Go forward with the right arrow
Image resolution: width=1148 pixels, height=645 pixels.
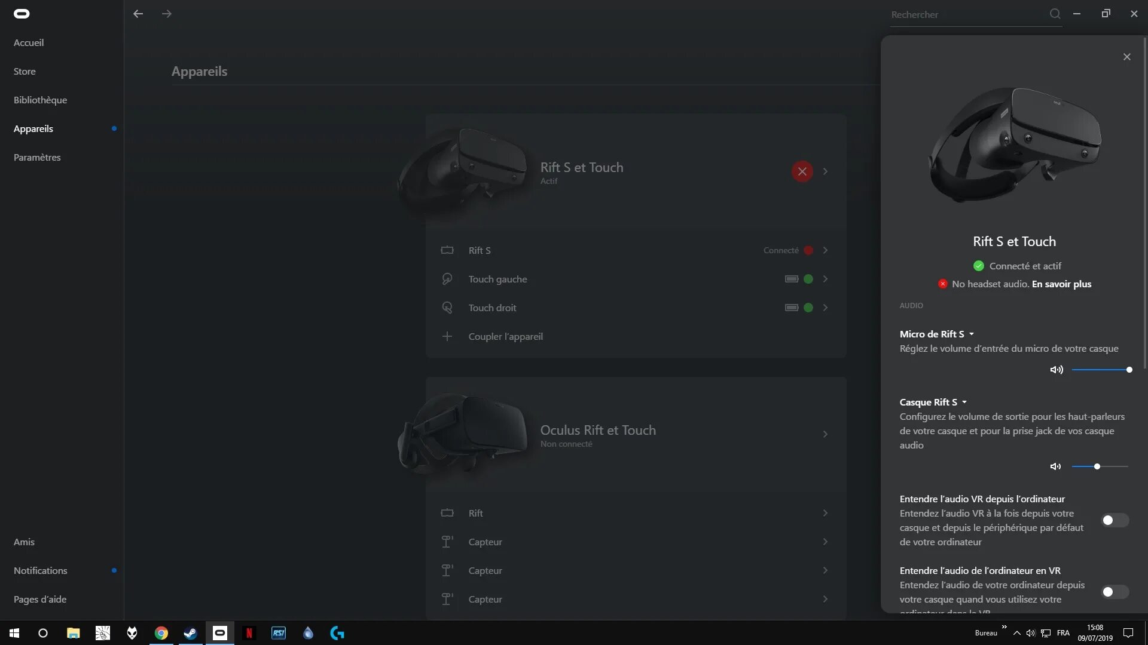tap(167, 14)
